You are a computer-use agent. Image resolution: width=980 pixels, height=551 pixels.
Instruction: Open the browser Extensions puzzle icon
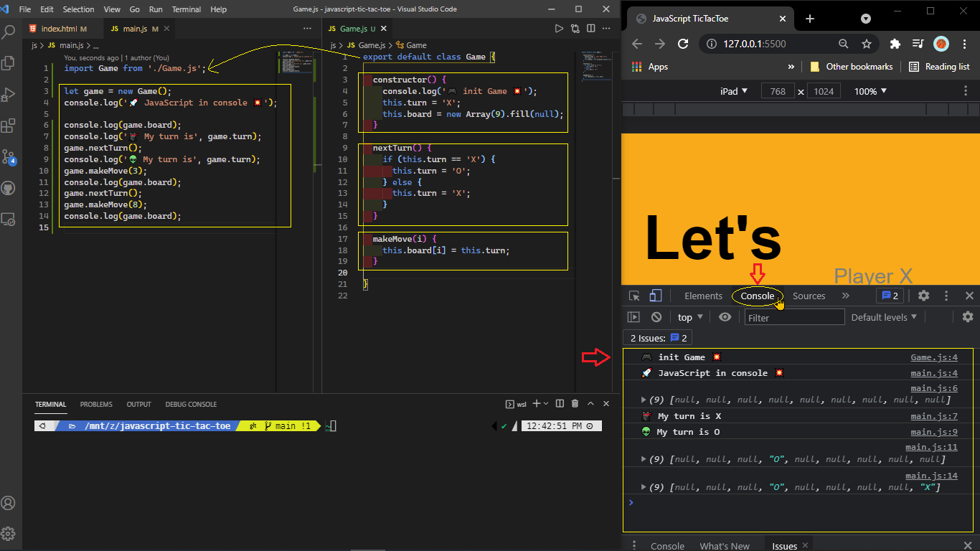click(895, 44)
